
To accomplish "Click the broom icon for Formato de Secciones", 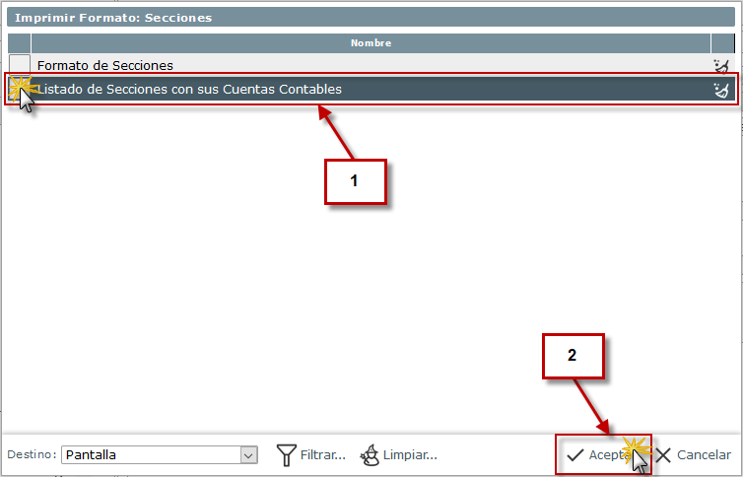I will click(721, 66).
